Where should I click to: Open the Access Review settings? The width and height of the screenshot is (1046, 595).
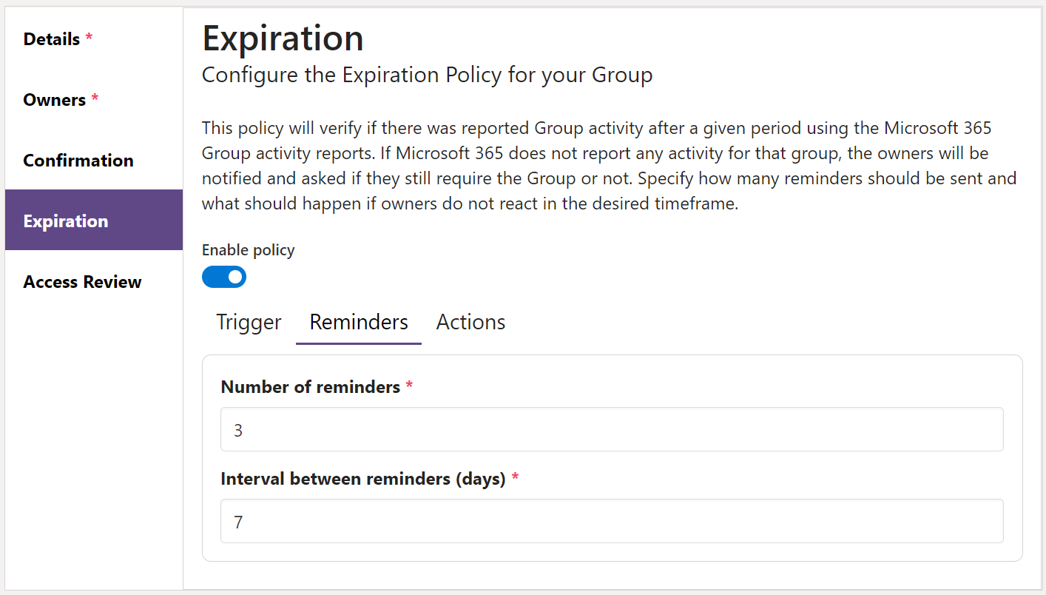pyautogui.click(x=82, y=281)
